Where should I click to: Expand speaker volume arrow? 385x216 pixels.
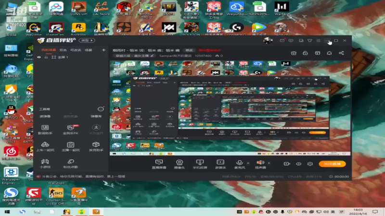(269, 163)
